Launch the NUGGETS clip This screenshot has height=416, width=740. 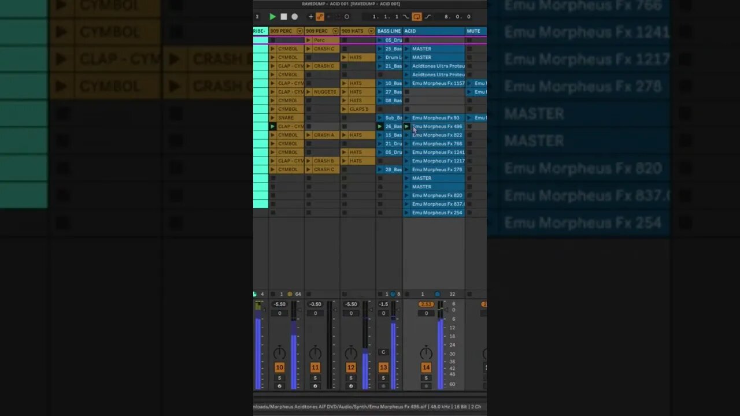[309, 92]
